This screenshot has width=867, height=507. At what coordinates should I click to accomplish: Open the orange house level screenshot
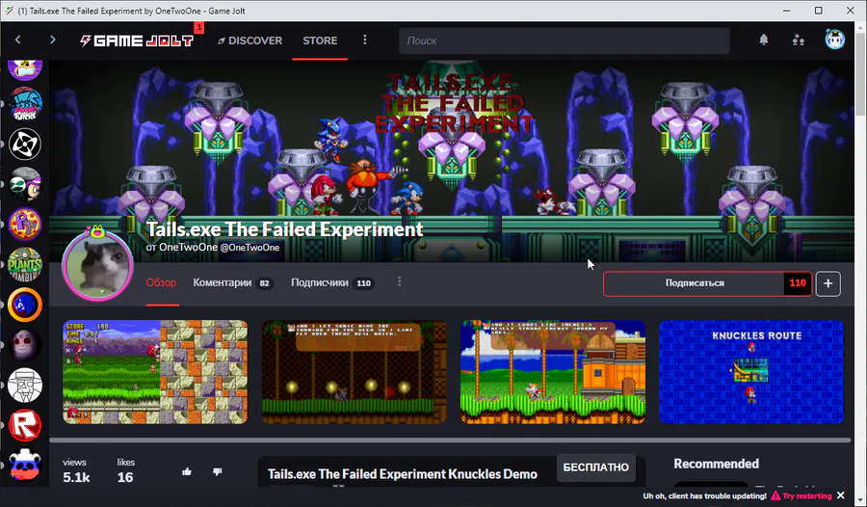click(553, 372)
